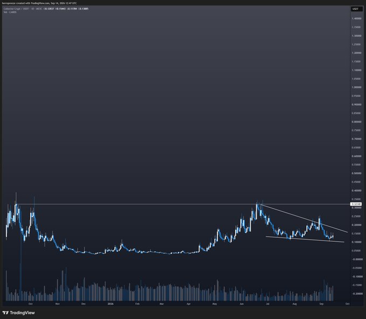This screenshot has height=319, width=366.
Task: Click the 0.10000 price axis label
Action: click(356, 242)
